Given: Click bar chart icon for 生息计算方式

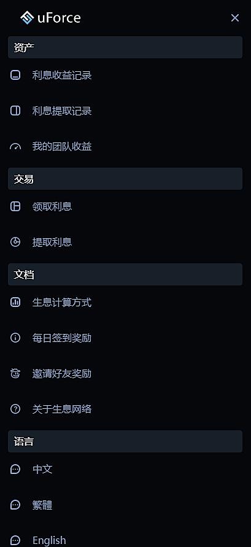Looking at the screenshot, I should (15, 302).
